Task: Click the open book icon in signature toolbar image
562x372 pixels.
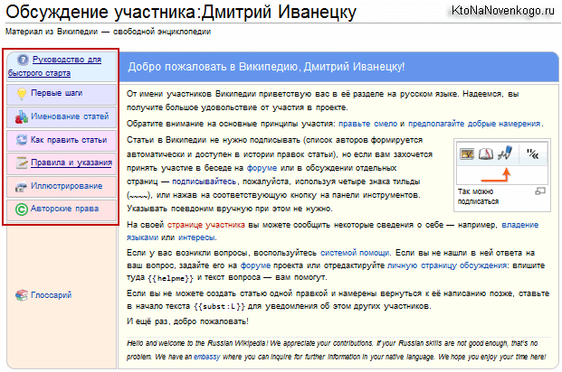Action: coord(486,154)
